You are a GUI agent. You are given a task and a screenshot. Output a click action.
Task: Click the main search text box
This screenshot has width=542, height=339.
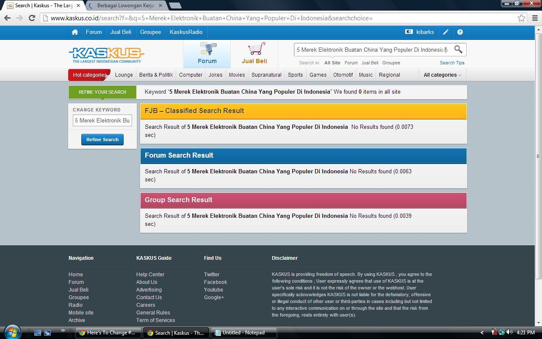[369, 50]
